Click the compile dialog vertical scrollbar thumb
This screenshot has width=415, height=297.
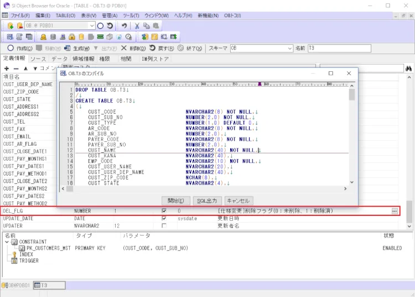[x=352, y=95]
